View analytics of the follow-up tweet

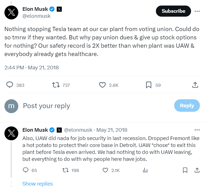(x=145, y=170)
